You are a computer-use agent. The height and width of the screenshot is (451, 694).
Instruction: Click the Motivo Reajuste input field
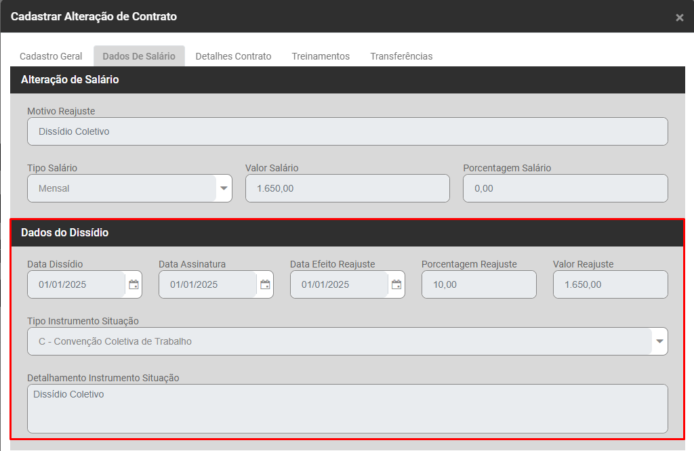pos(347,131)
